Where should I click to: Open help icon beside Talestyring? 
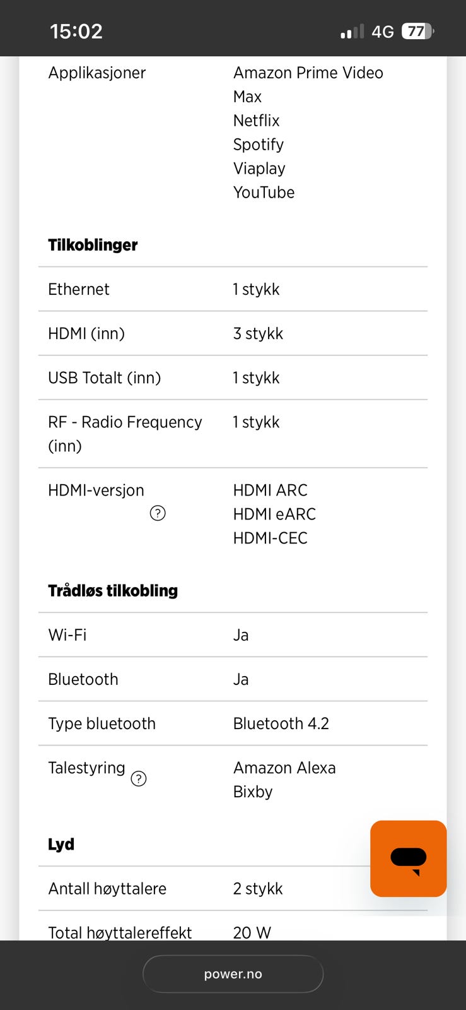point(139,778)
